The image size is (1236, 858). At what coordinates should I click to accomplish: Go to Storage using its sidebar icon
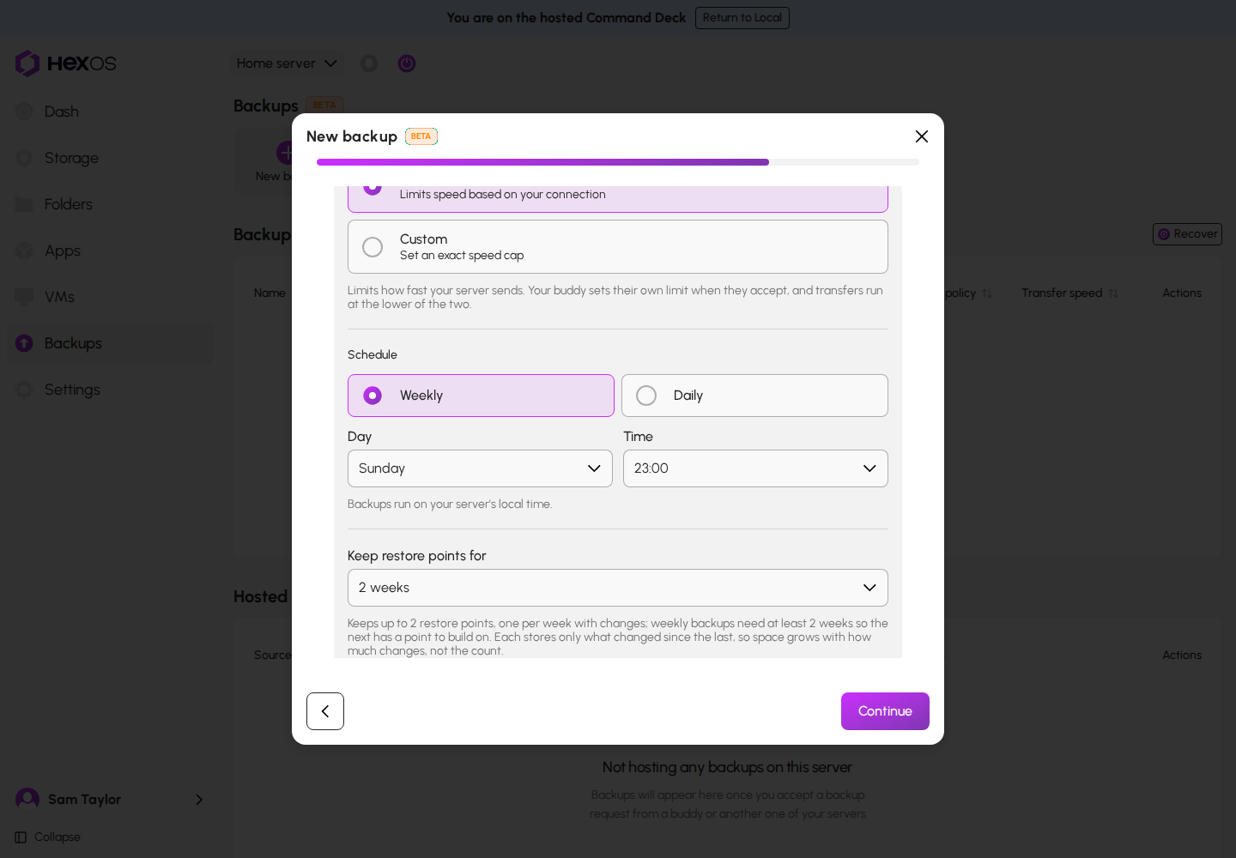[24, 158]
